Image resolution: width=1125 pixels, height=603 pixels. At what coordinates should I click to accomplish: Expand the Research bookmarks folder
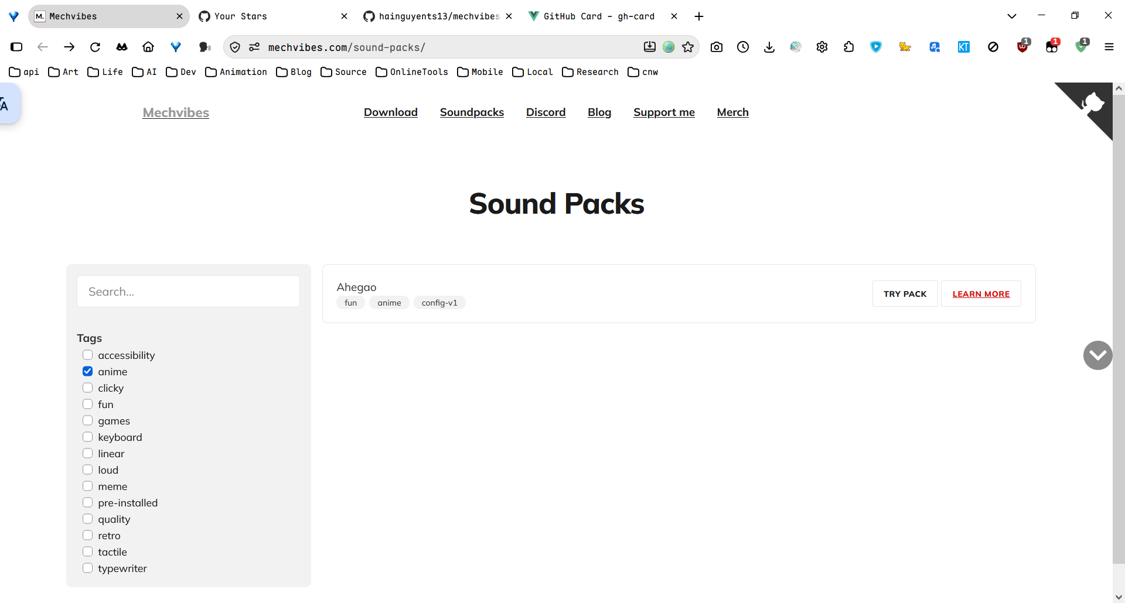point(590,72)
